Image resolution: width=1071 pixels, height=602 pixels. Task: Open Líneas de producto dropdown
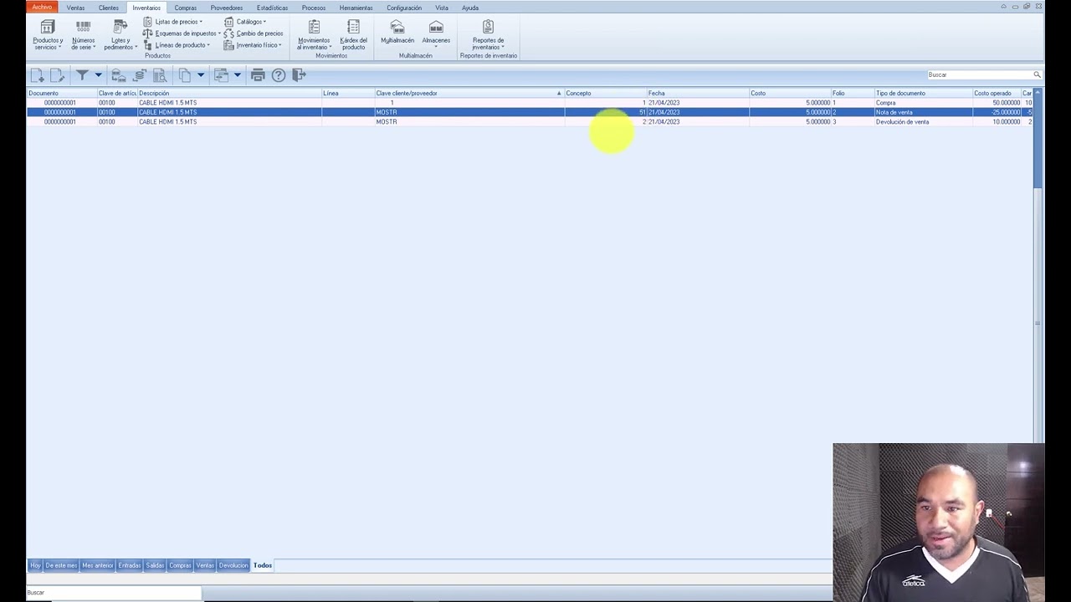(177, 45)
